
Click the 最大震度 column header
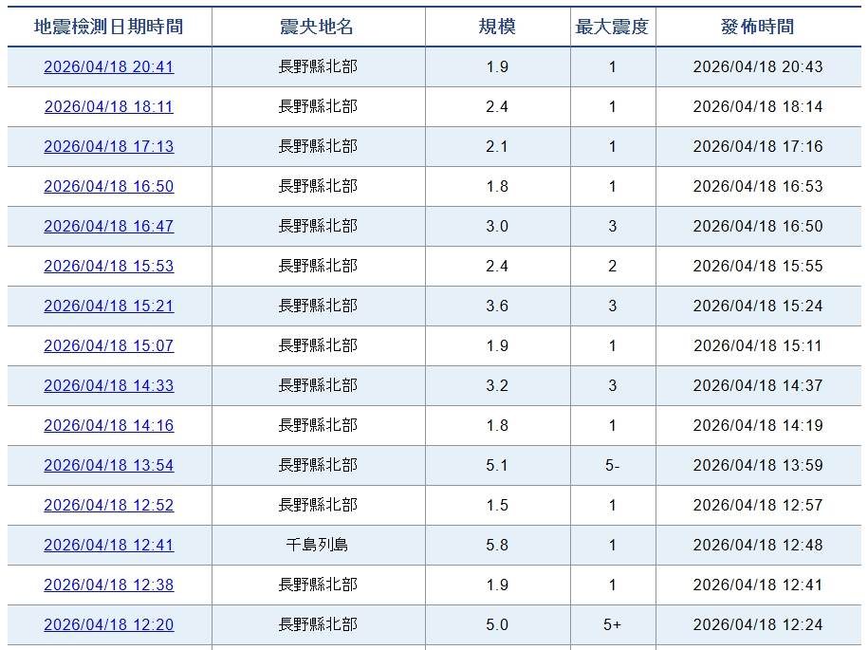[x=612, y=27]
